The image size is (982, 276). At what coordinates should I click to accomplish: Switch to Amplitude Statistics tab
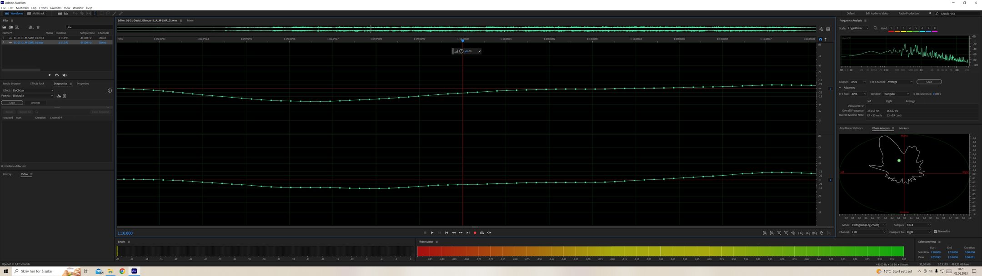coord(851,128)
